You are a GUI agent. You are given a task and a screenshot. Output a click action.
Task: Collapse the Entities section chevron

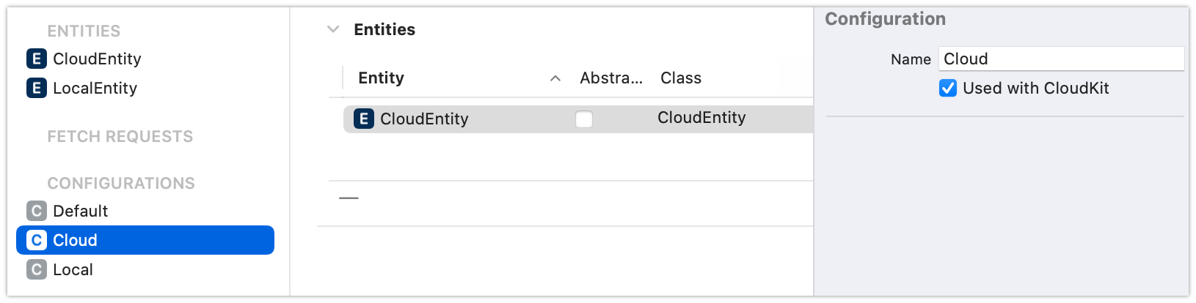tap(333, 29)
